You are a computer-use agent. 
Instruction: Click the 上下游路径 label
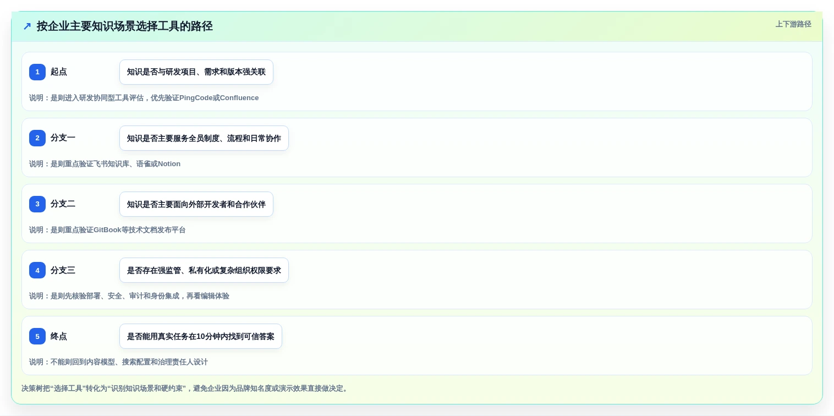pyautogui.click(x=793, y=24)
